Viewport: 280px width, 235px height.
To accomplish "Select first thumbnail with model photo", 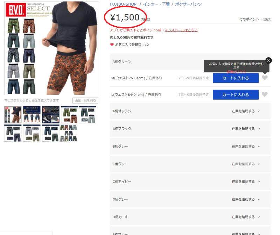I will click(13, 115).
